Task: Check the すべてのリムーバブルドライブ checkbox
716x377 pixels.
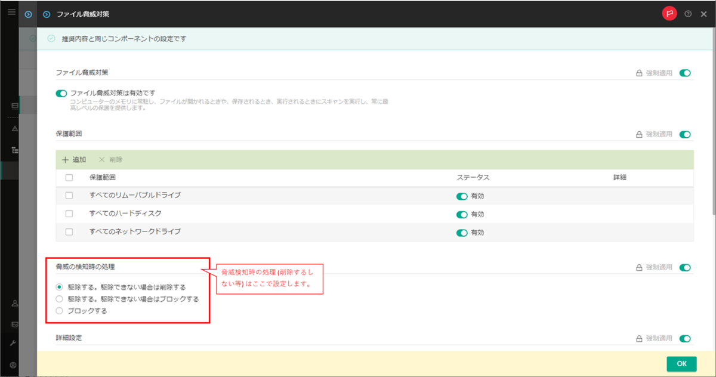Action: [69, 196]
